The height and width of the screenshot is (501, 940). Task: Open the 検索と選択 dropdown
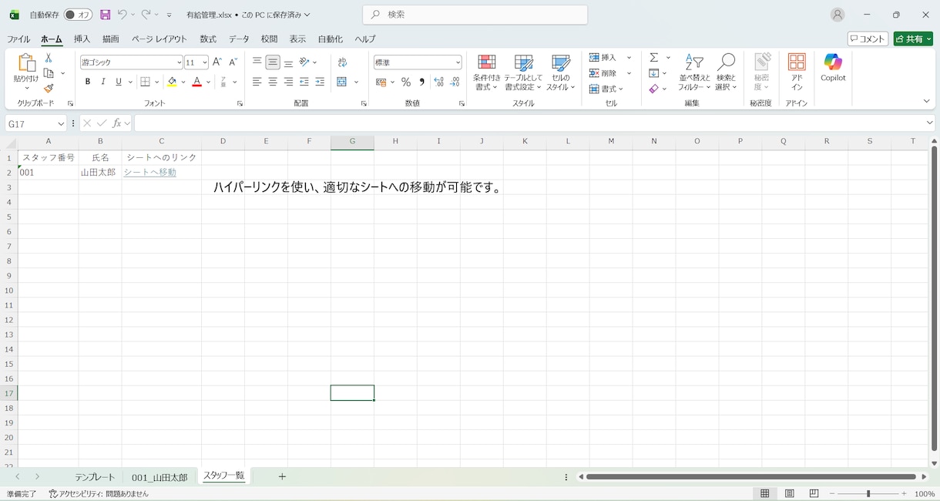[x=726, y=72]
